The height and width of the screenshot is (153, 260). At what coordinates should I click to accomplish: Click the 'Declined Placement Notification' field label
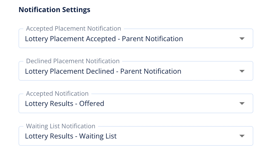pyautogui.click(x=73, y=61)
